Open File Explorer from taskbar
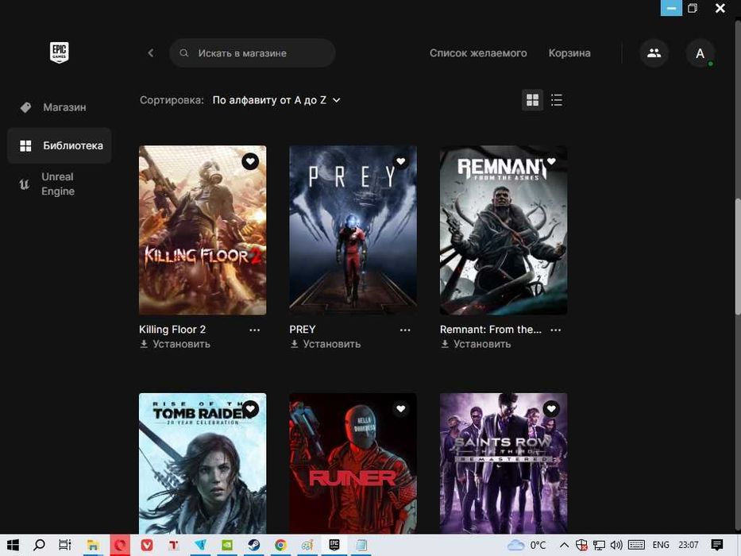 (x=92, y=545)
